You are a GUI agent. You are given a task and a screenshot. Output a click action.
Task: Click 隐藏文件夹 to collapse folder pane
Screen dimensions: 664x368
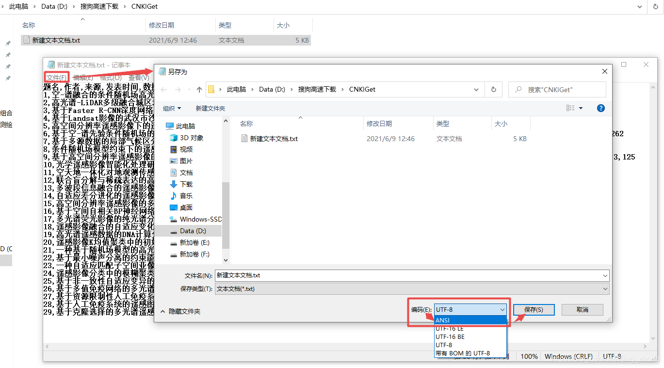180,311
